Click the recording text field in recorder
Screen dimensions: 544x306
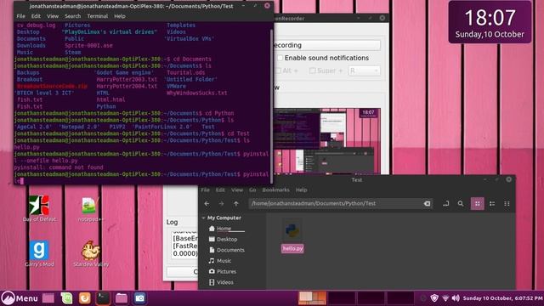coord(326,45)
